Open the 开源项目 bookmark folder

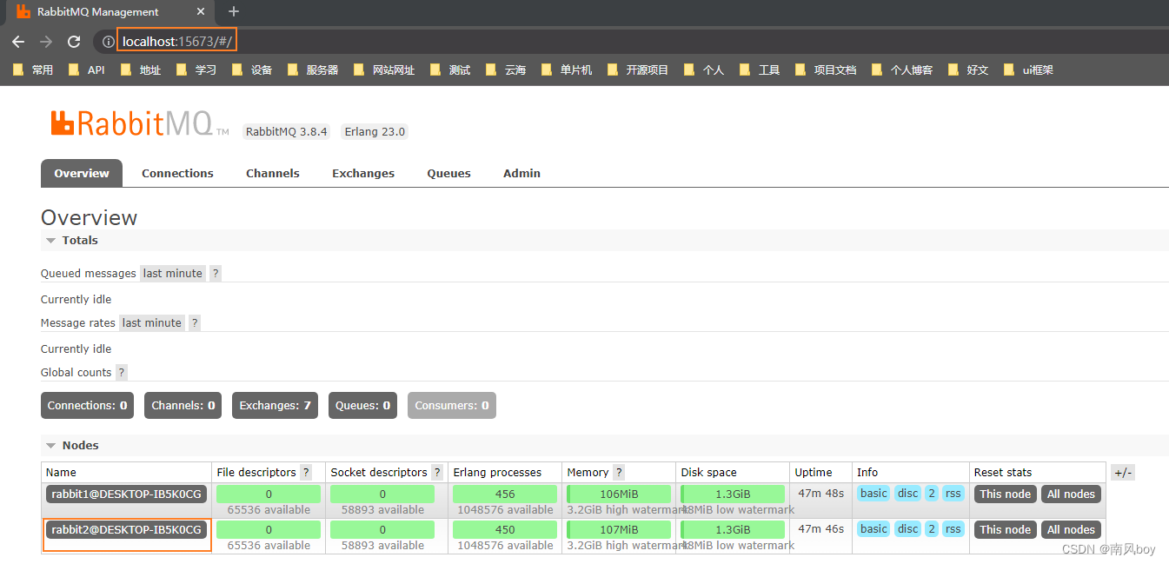pos(638,70)
